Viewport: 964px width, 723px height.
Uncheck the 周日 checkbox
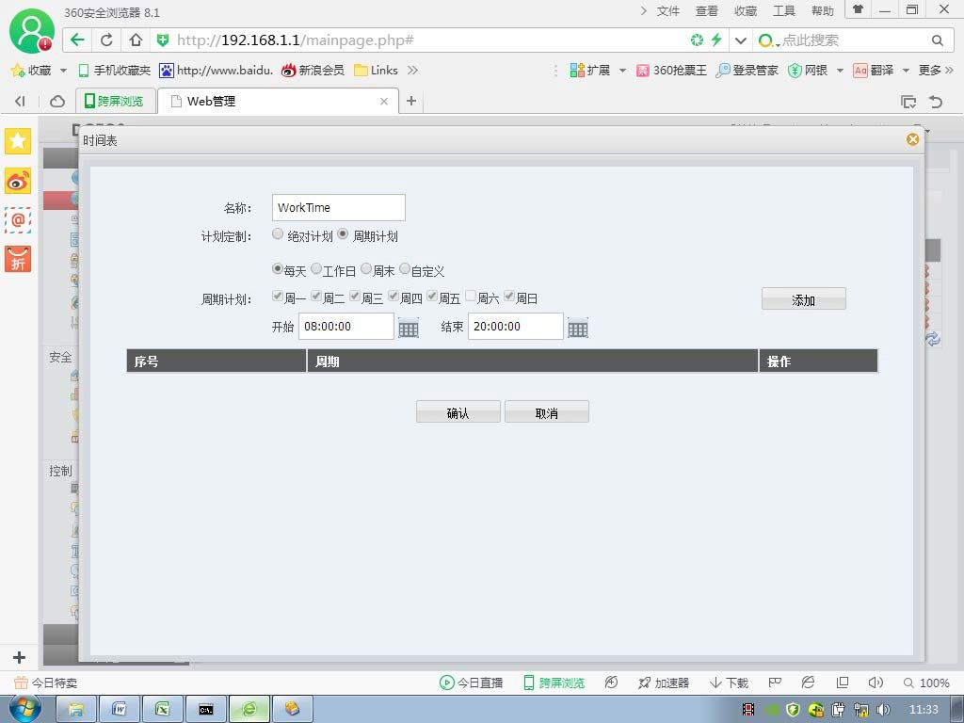[x=509, y=297]
